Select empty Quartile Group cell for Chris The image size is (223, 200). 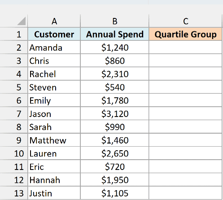click(185, 61)
